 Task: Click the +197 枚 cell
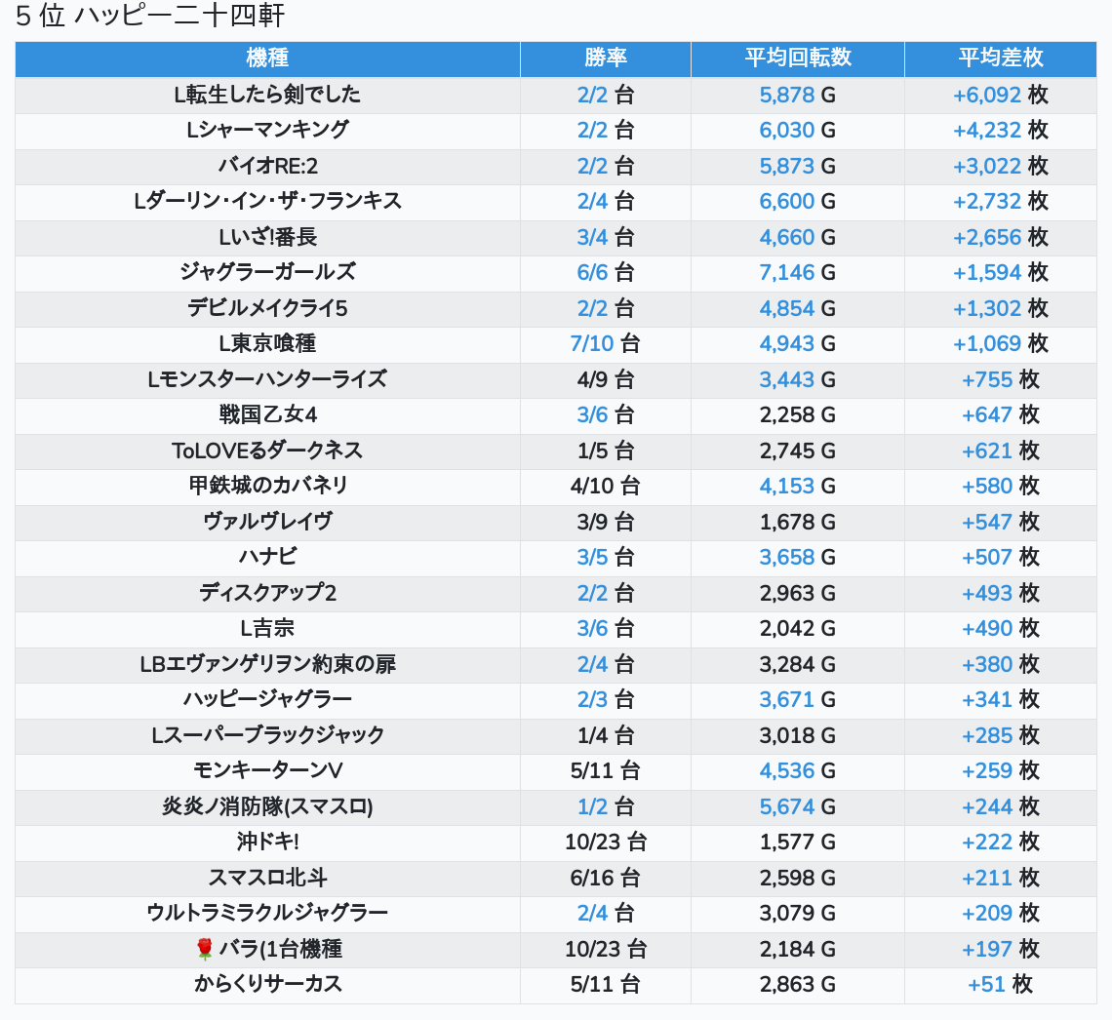coord(1001,949)
